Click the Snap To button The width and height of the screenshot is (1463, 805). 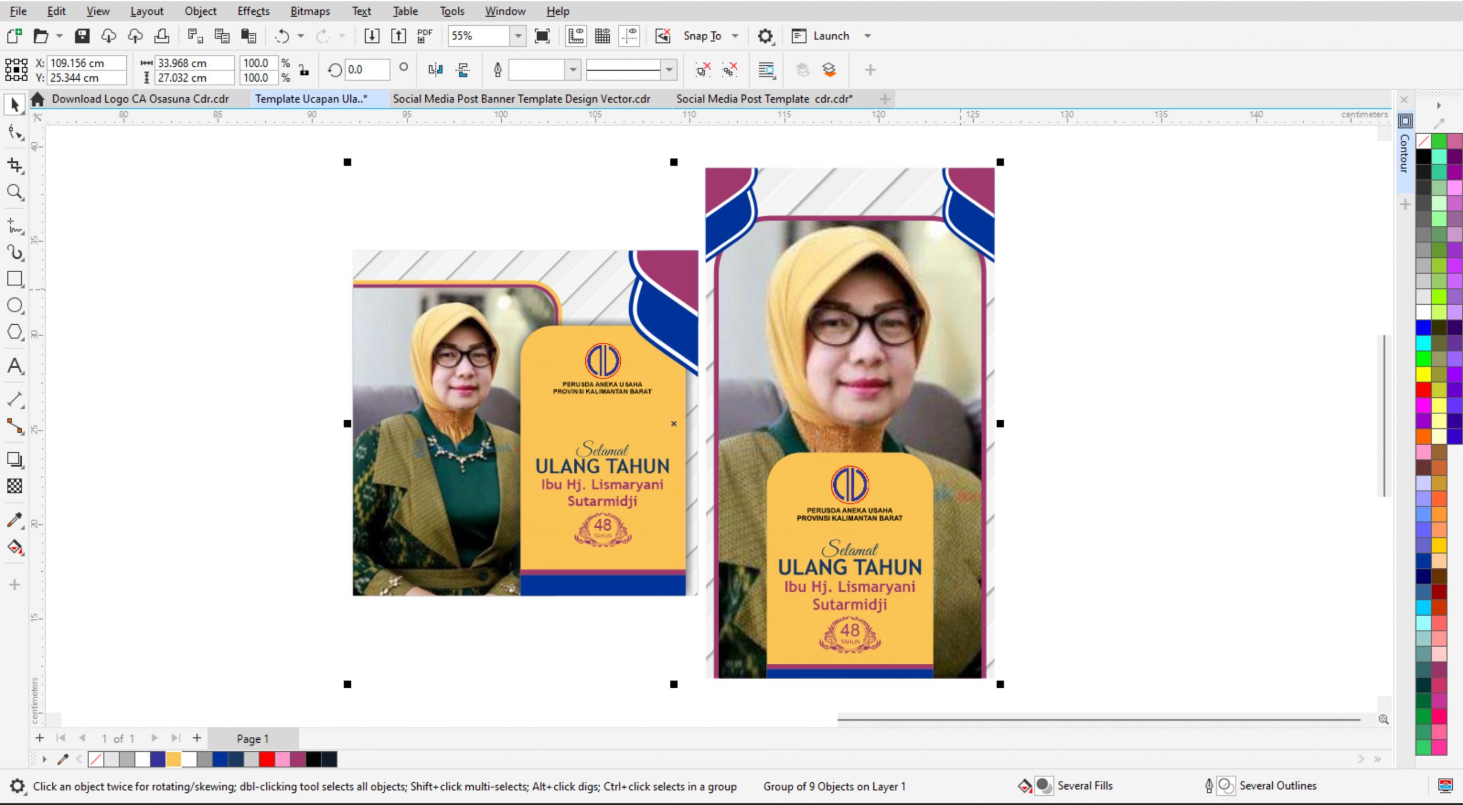[702, 36]
